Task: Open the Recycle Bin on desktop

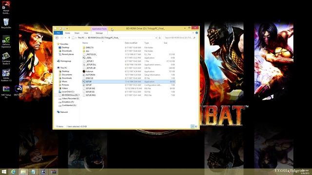Action: (6, 23)
